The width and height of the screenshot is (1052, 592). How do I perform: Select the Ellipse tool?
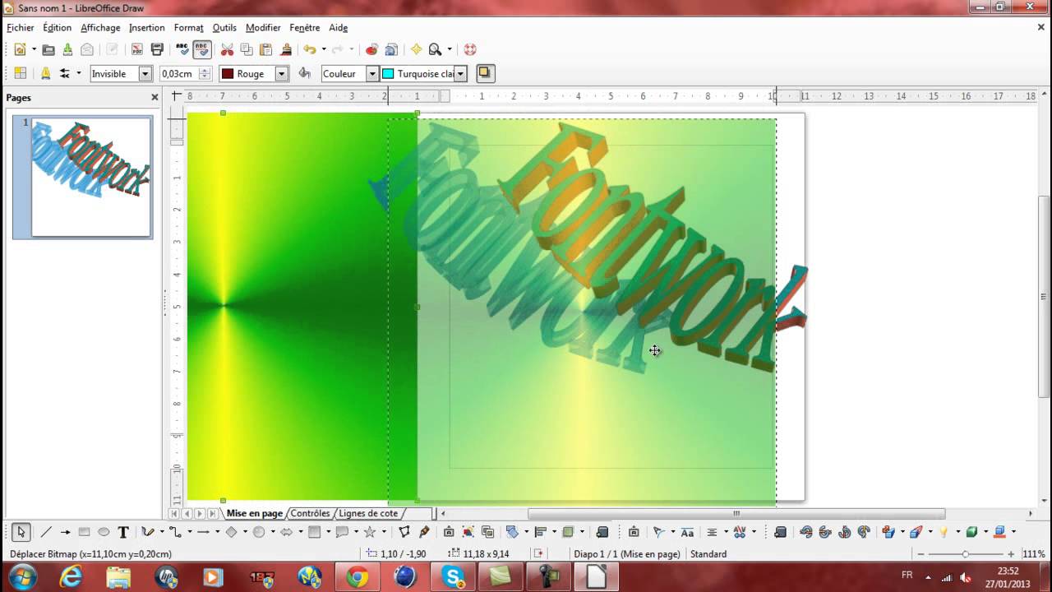tap(104, 532)
